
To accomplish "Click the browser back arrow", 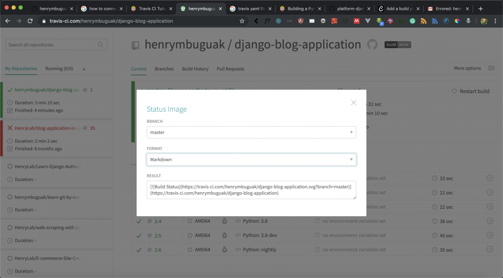I will coord(8,21).
